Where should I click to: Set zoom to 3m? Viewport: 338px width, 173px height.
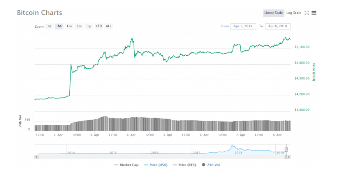tap(79, 26)
